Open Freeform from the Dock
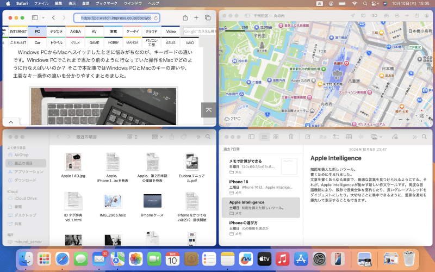This screenshot has height=272, width=435. pos(246,259)
